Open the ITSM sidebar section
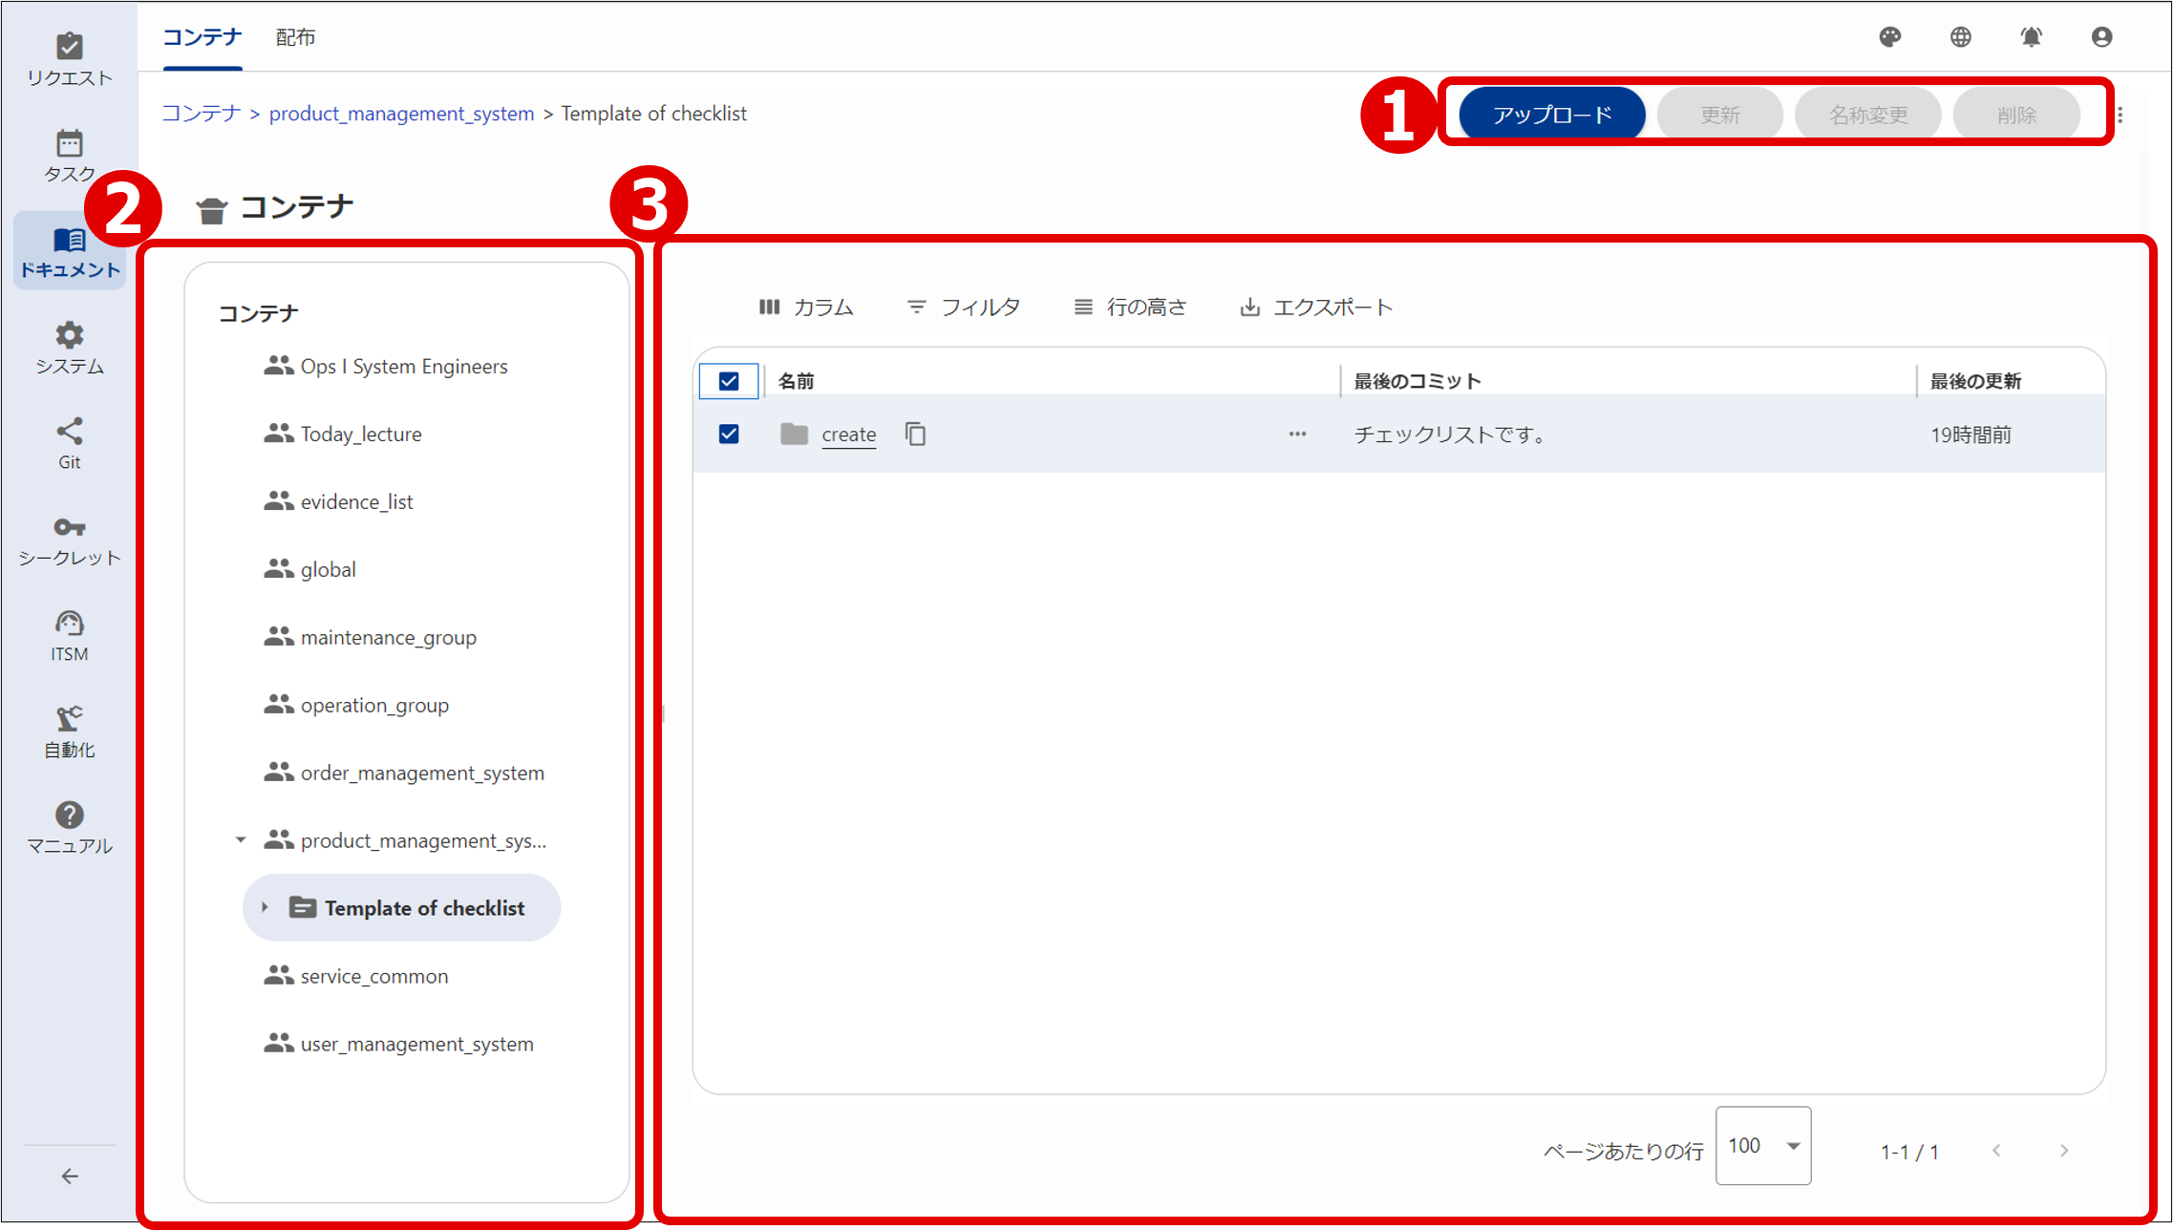Image resolution: width=2173 pixels, height=1230 pixels. tap(69, 633)
